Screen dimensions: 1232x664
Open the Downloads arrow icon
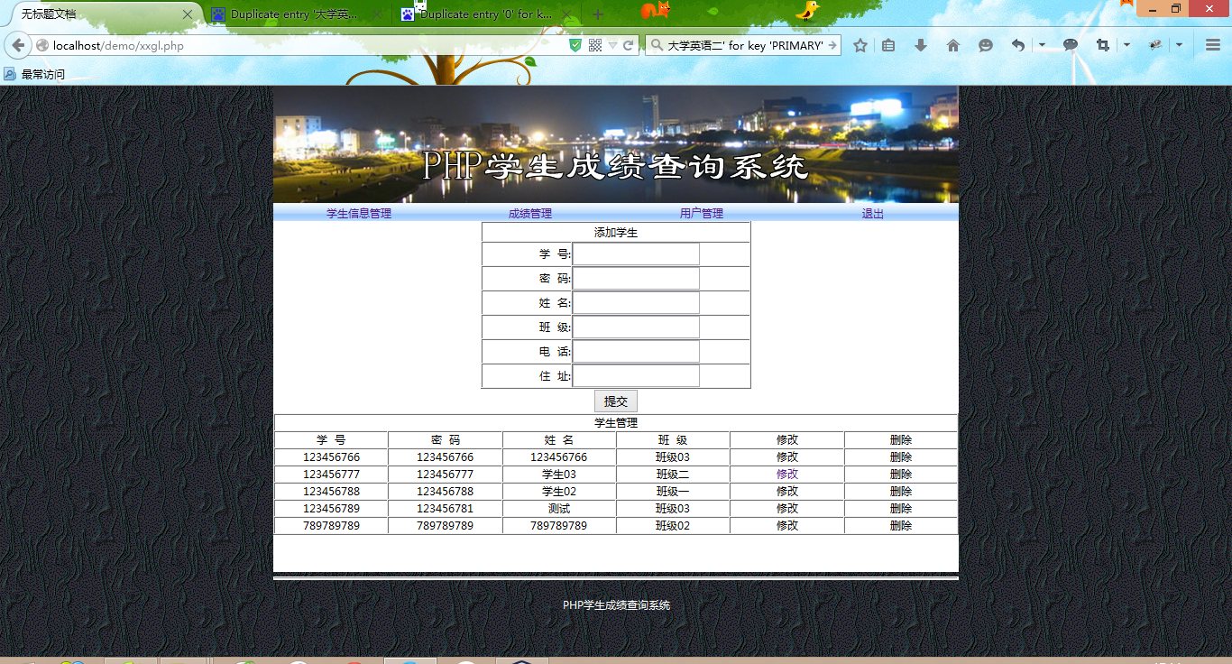click(x=920, y=44)
